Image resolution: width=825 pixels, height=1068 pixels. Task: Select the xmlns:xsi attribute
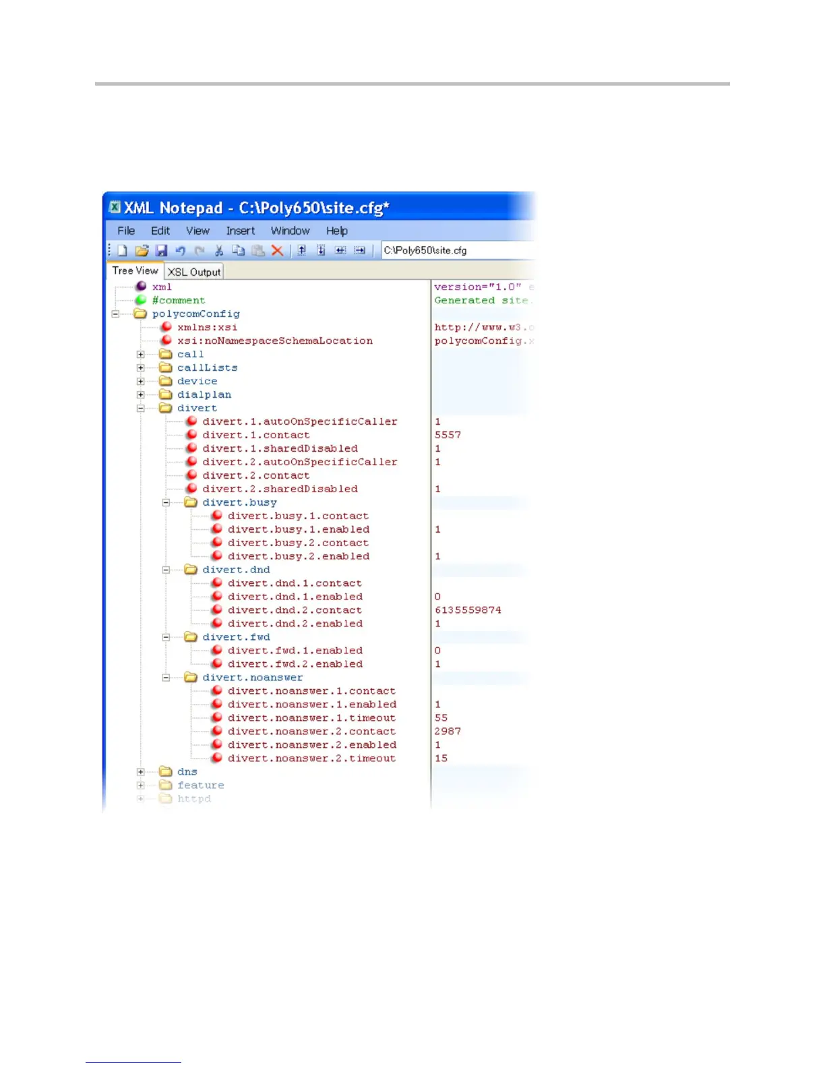[x=207, y=327]
